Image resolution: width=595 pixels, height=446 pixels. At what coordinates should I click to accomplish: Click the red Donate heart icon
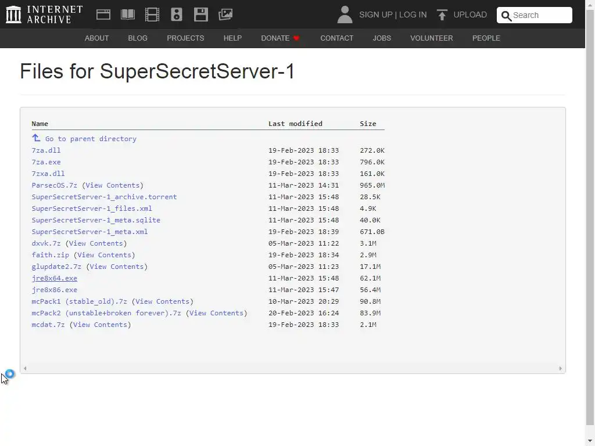tap(296, 38)
